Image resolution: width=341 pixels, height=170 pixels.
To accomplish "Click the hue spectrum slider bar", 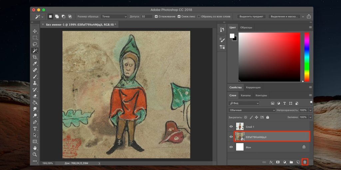I will pyautogui.click(x=307, y=56).
